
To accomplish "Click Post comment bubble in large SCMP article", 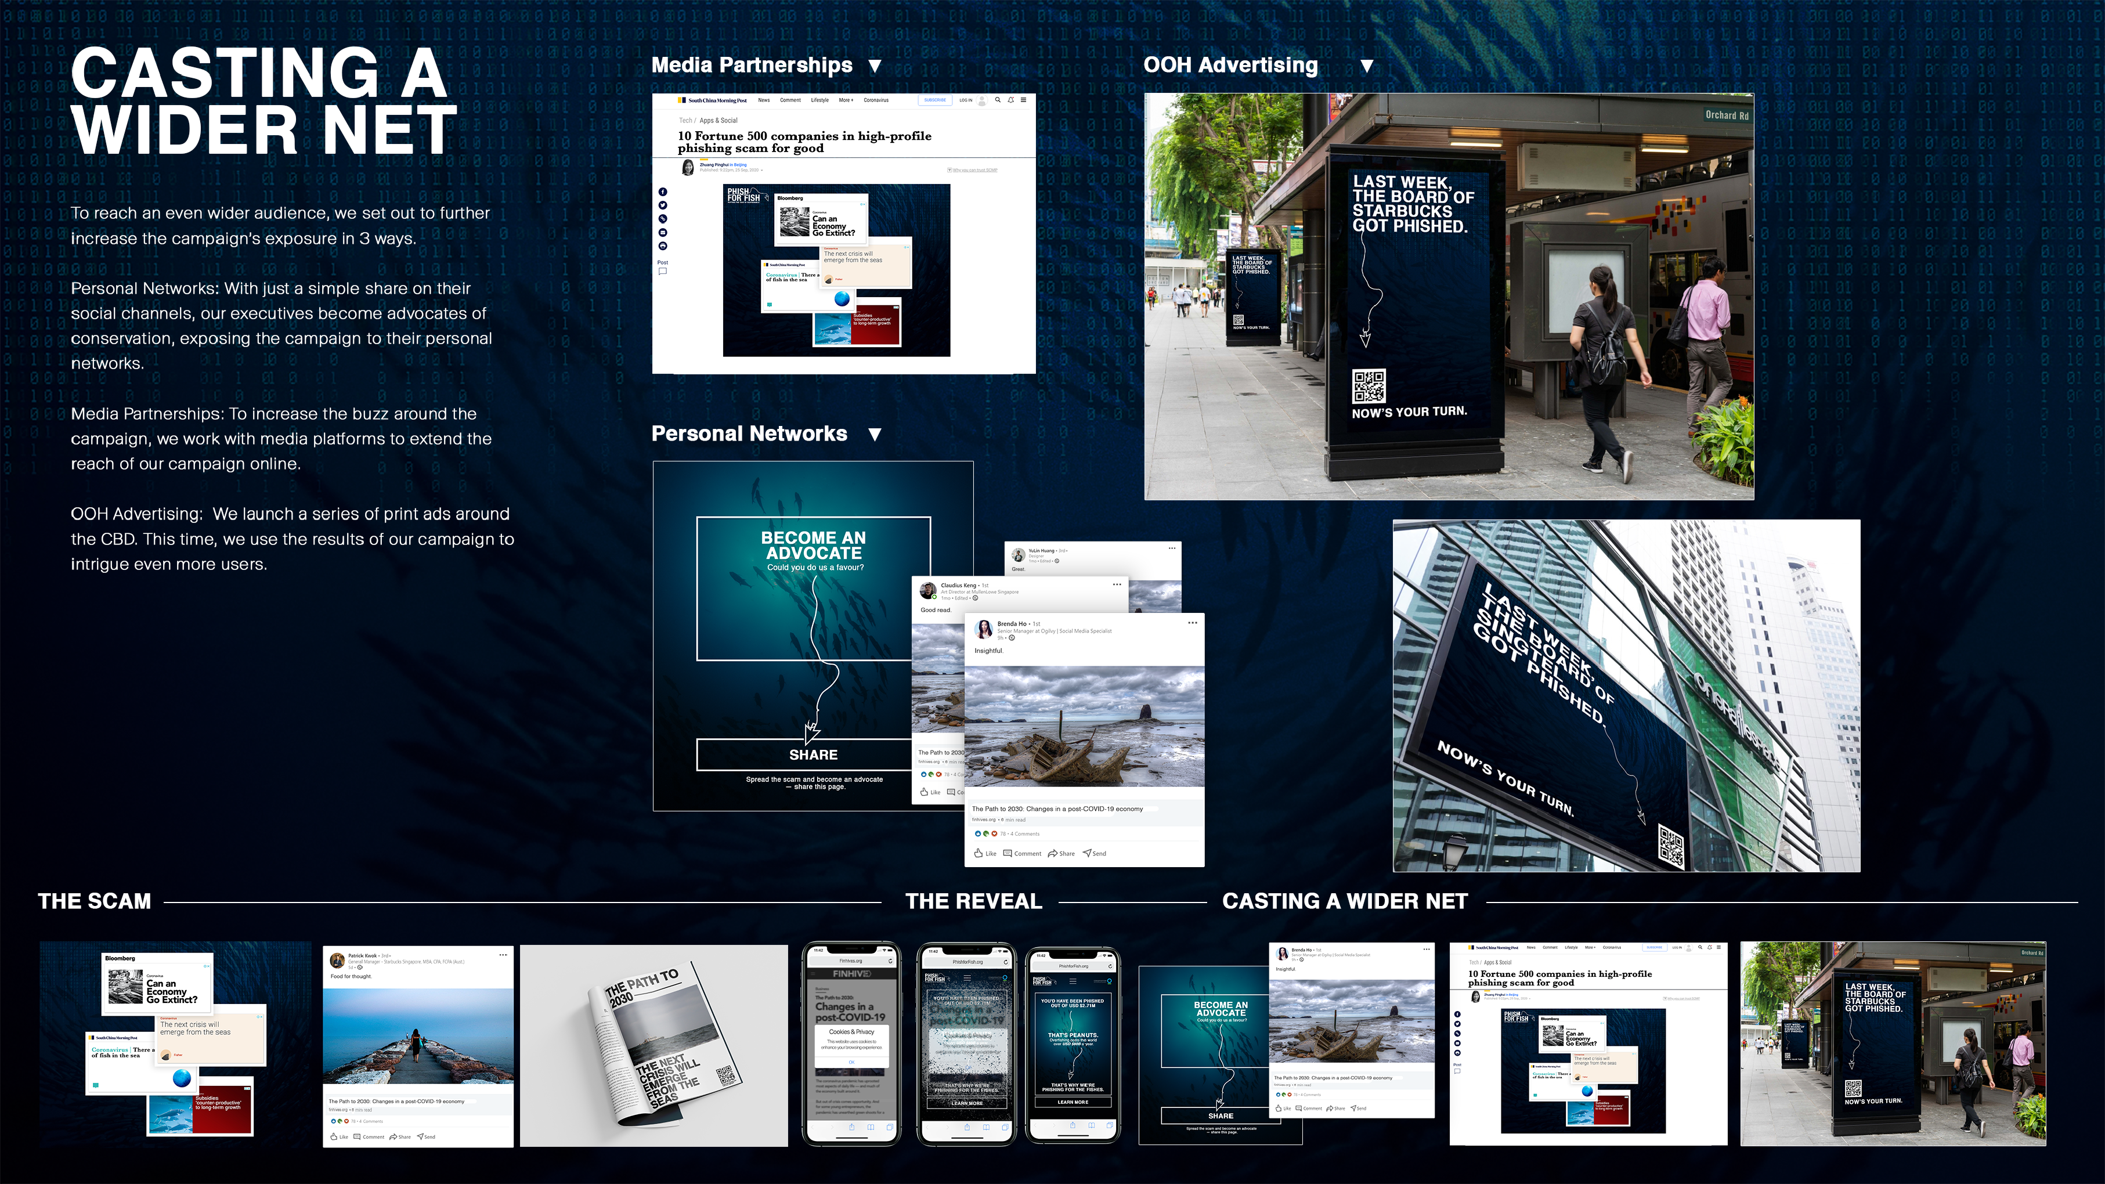I will pos(663,271).
